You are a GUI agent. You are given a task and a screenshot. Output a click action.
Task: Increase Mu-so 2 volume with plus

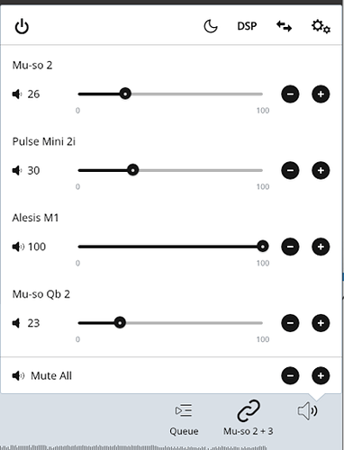321,94
